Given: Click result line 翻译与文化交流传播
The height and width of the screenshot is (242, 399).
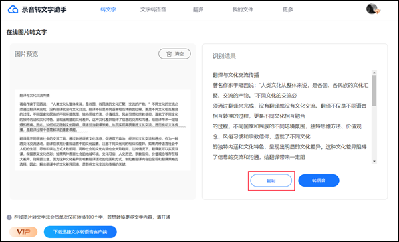Looking at the screenshot, I should click(236, 75).
